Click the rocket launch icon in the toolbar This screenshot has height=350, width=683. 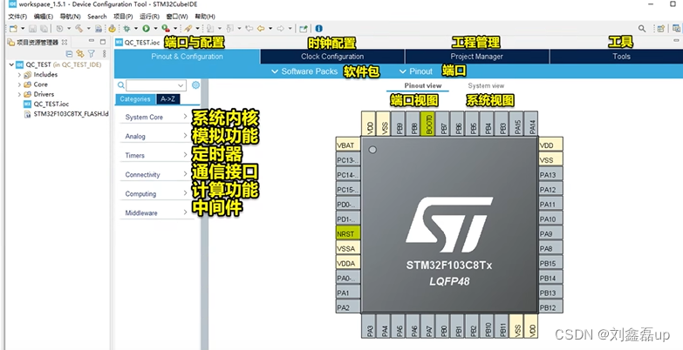coord(188,29)
